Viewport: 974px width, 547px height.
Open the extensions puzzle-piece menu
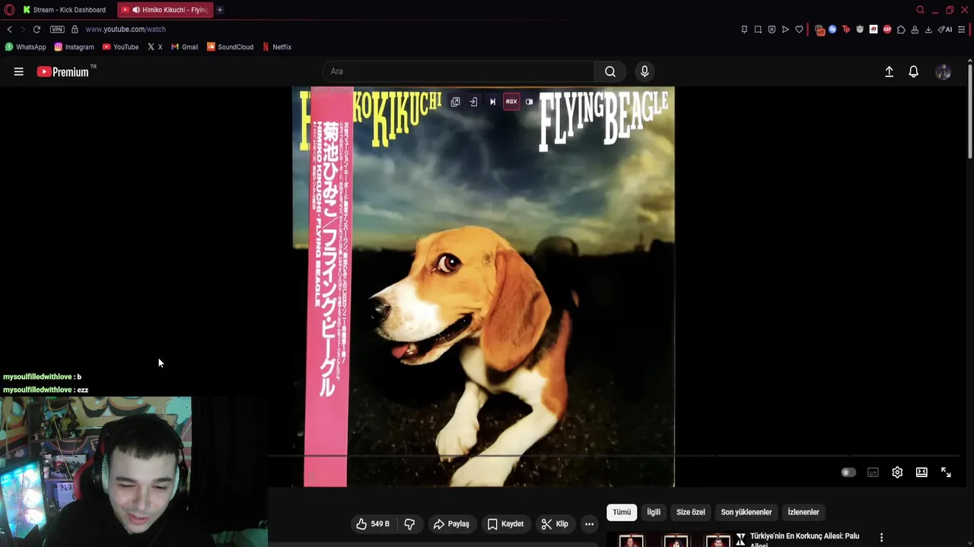tap(901, 30)
